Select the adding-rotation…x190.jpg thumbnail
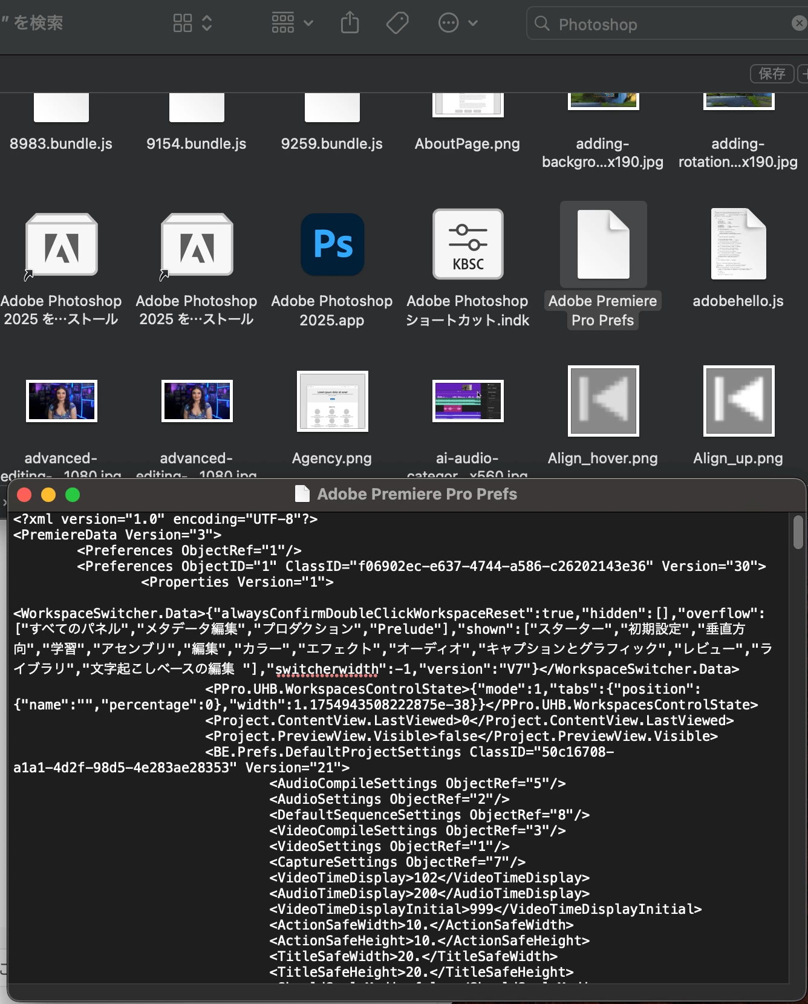This screenshot has height=1004, width=808. click(738, 101)
